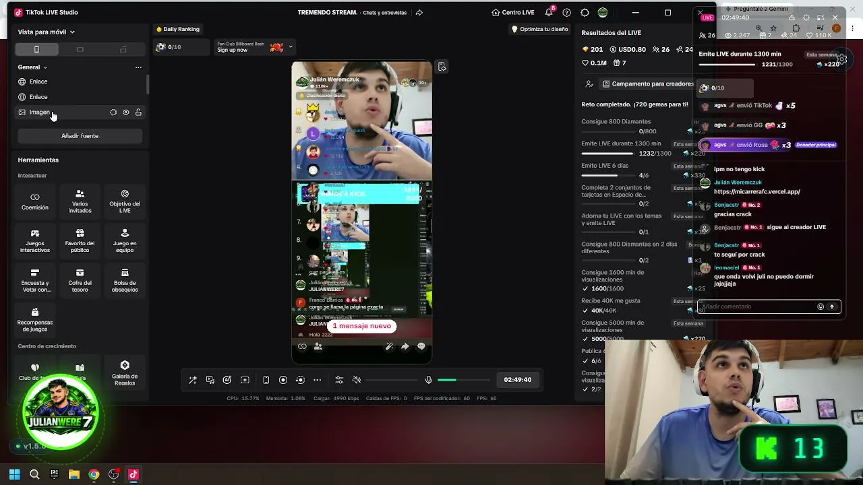Click the target icon on Imagen source
Screen dimensions: 863x485
tap(113, 112)
